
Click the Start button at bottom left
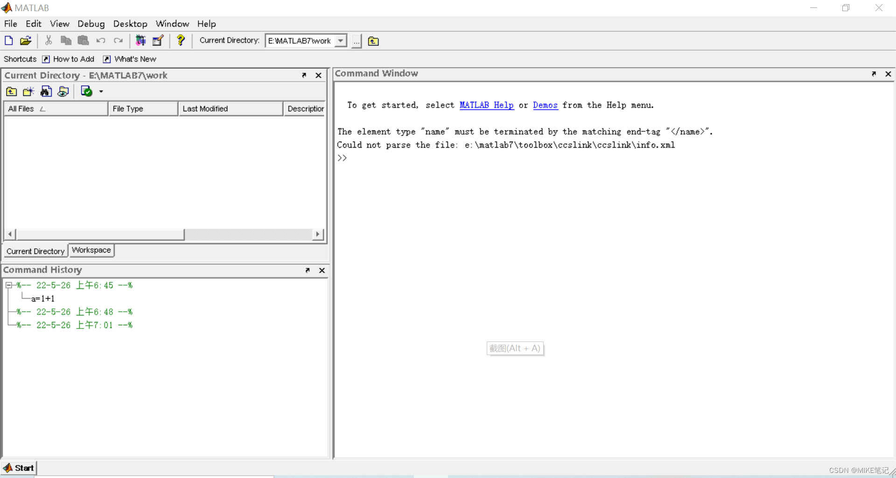[x=19, y=468]
